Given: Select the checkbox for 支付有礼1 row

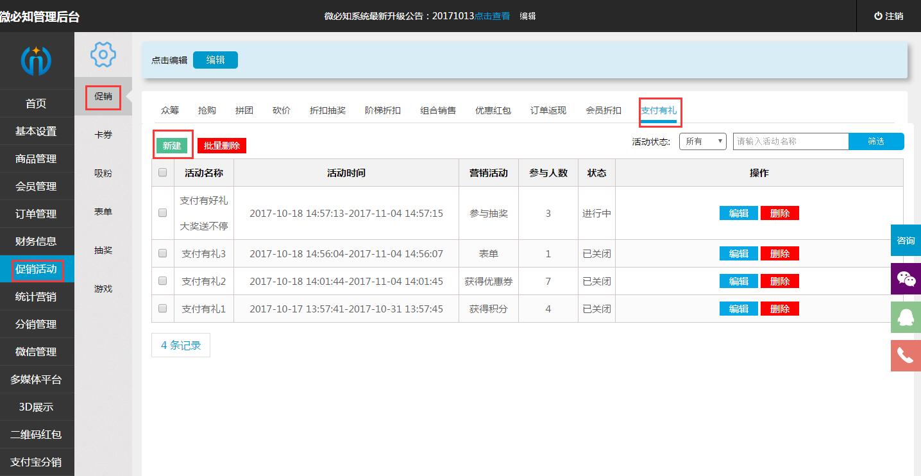Looking at the screenshot, I should tap(162, 309).
